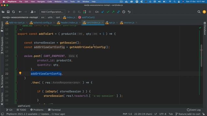Click nextjs-woocommerce-restapi breadcrumb
The width and height of the screenshot is (207, 116).
tap(20, 17)
